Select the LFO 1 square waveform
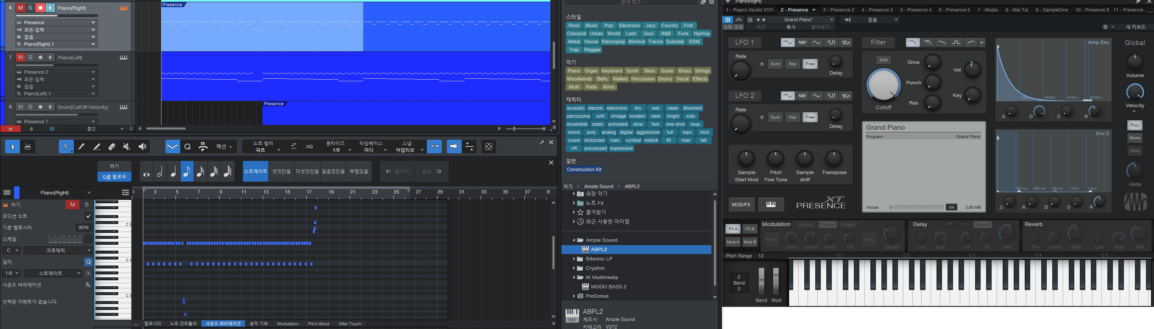This screenshot has width=1154, height=329. pyautogui.click(x=831, y=42)
